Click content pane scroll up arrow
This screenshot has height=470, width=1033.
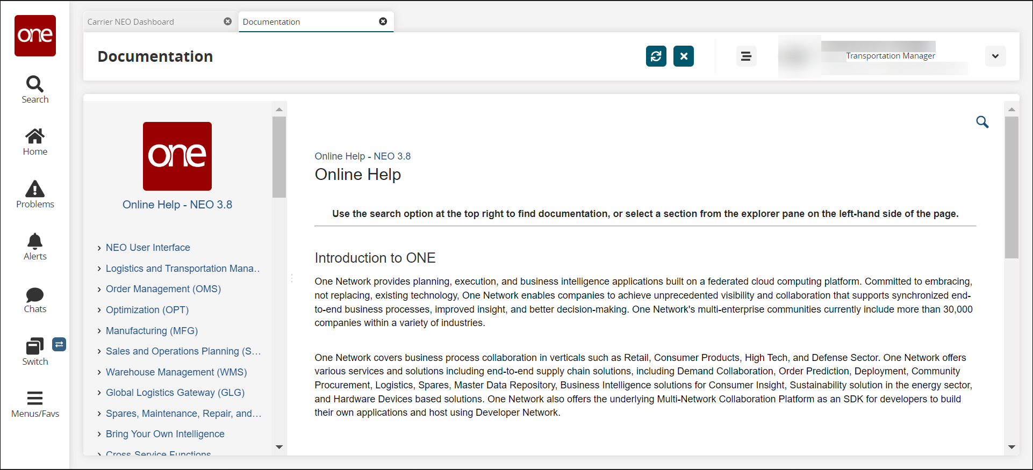click(x=1012, y=109)
